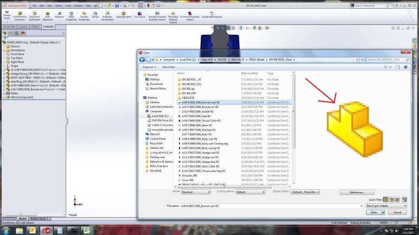This screenshot has width=419, height=235.
Task: Open the Organize dropdown menu
Action: (x=149, y=67)
